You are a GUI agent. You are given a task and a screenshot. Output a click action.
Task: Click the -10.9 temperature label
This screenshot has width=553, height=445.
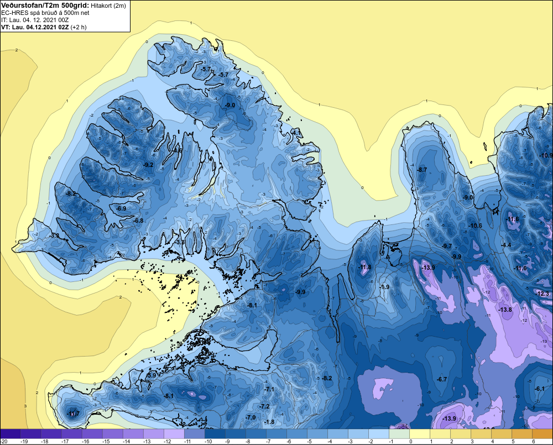546,155
